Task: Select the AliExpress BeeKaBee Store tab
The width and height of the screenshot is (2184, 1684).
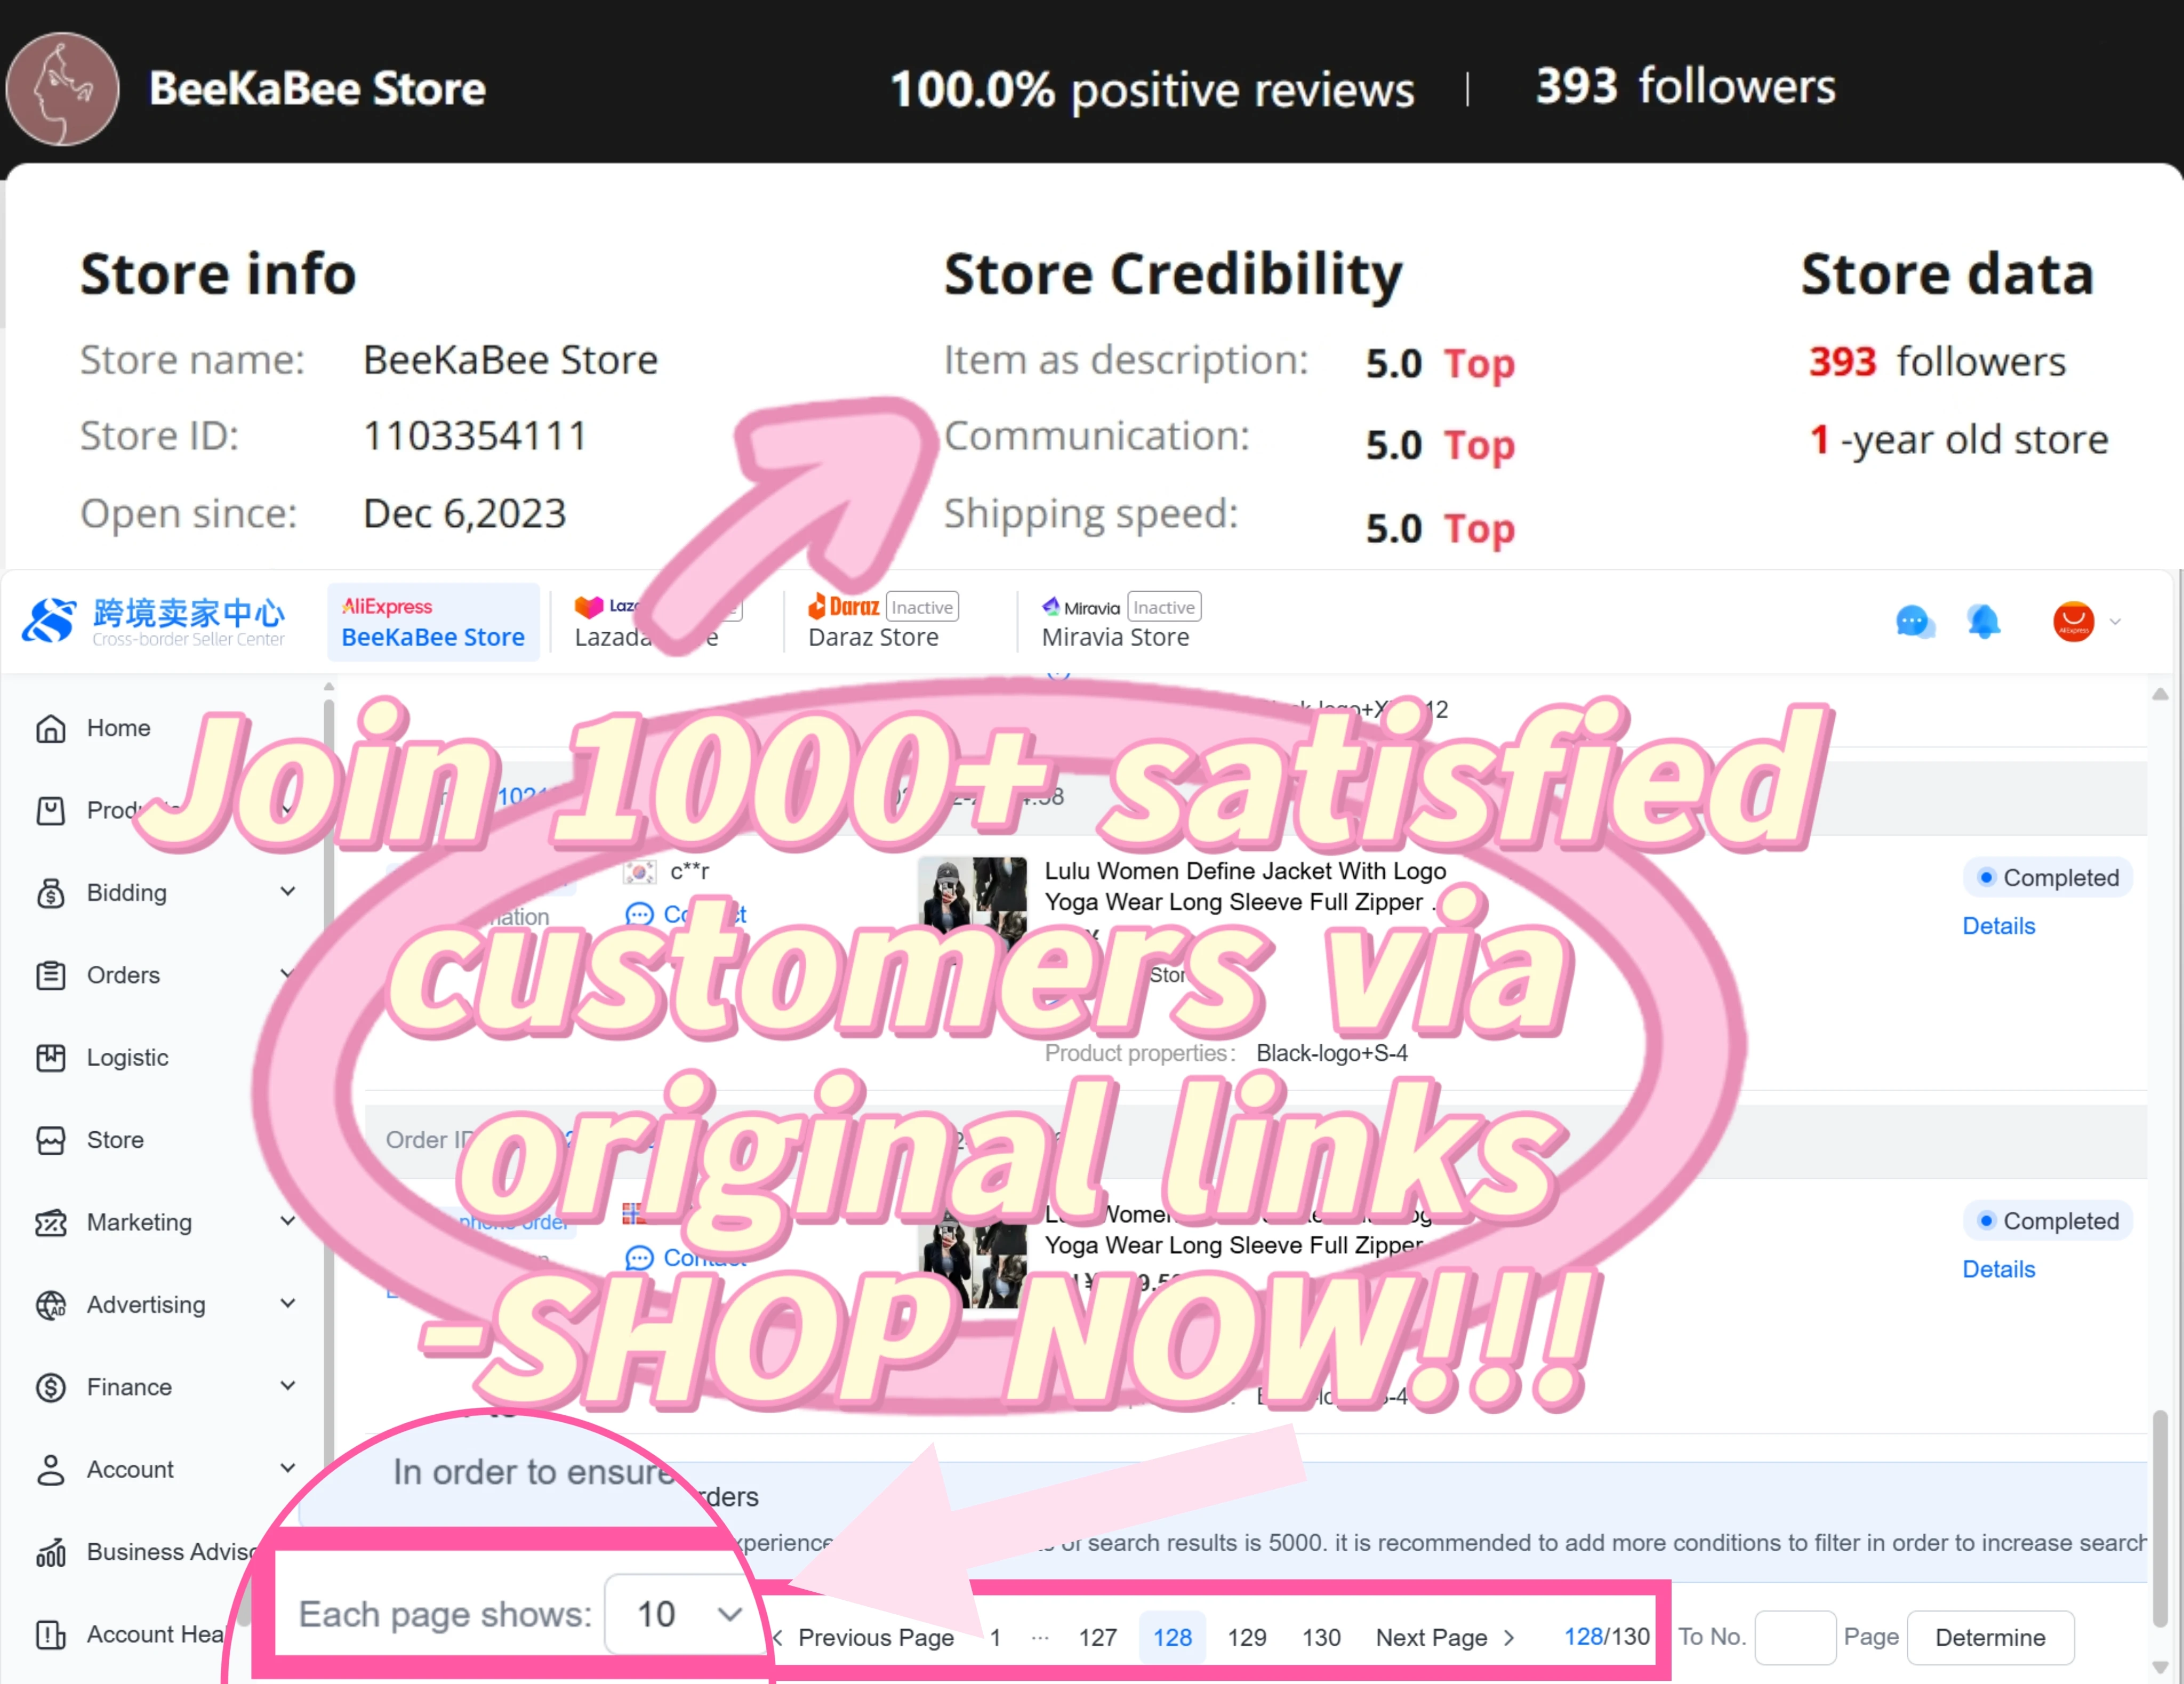Action: tap(433, 621)
